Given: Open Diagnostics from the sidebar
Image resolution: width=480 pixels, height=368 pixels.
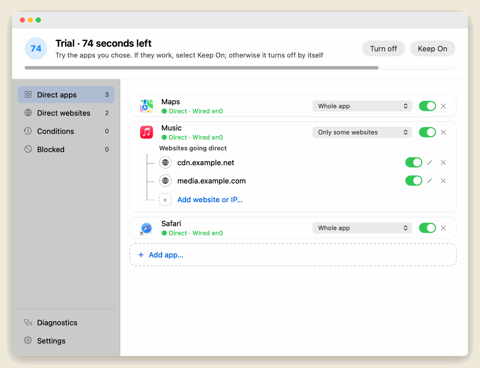Looking at the screenshot, I should point(66,322).
